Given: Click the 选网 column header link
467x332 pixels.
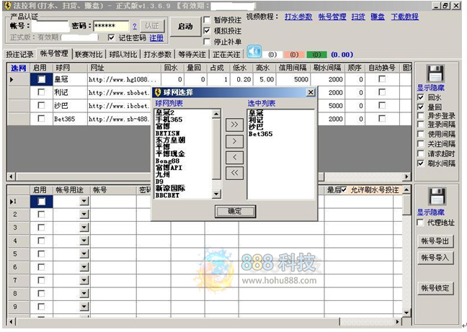Looking at the screenshot, I should tap(19, 68).
